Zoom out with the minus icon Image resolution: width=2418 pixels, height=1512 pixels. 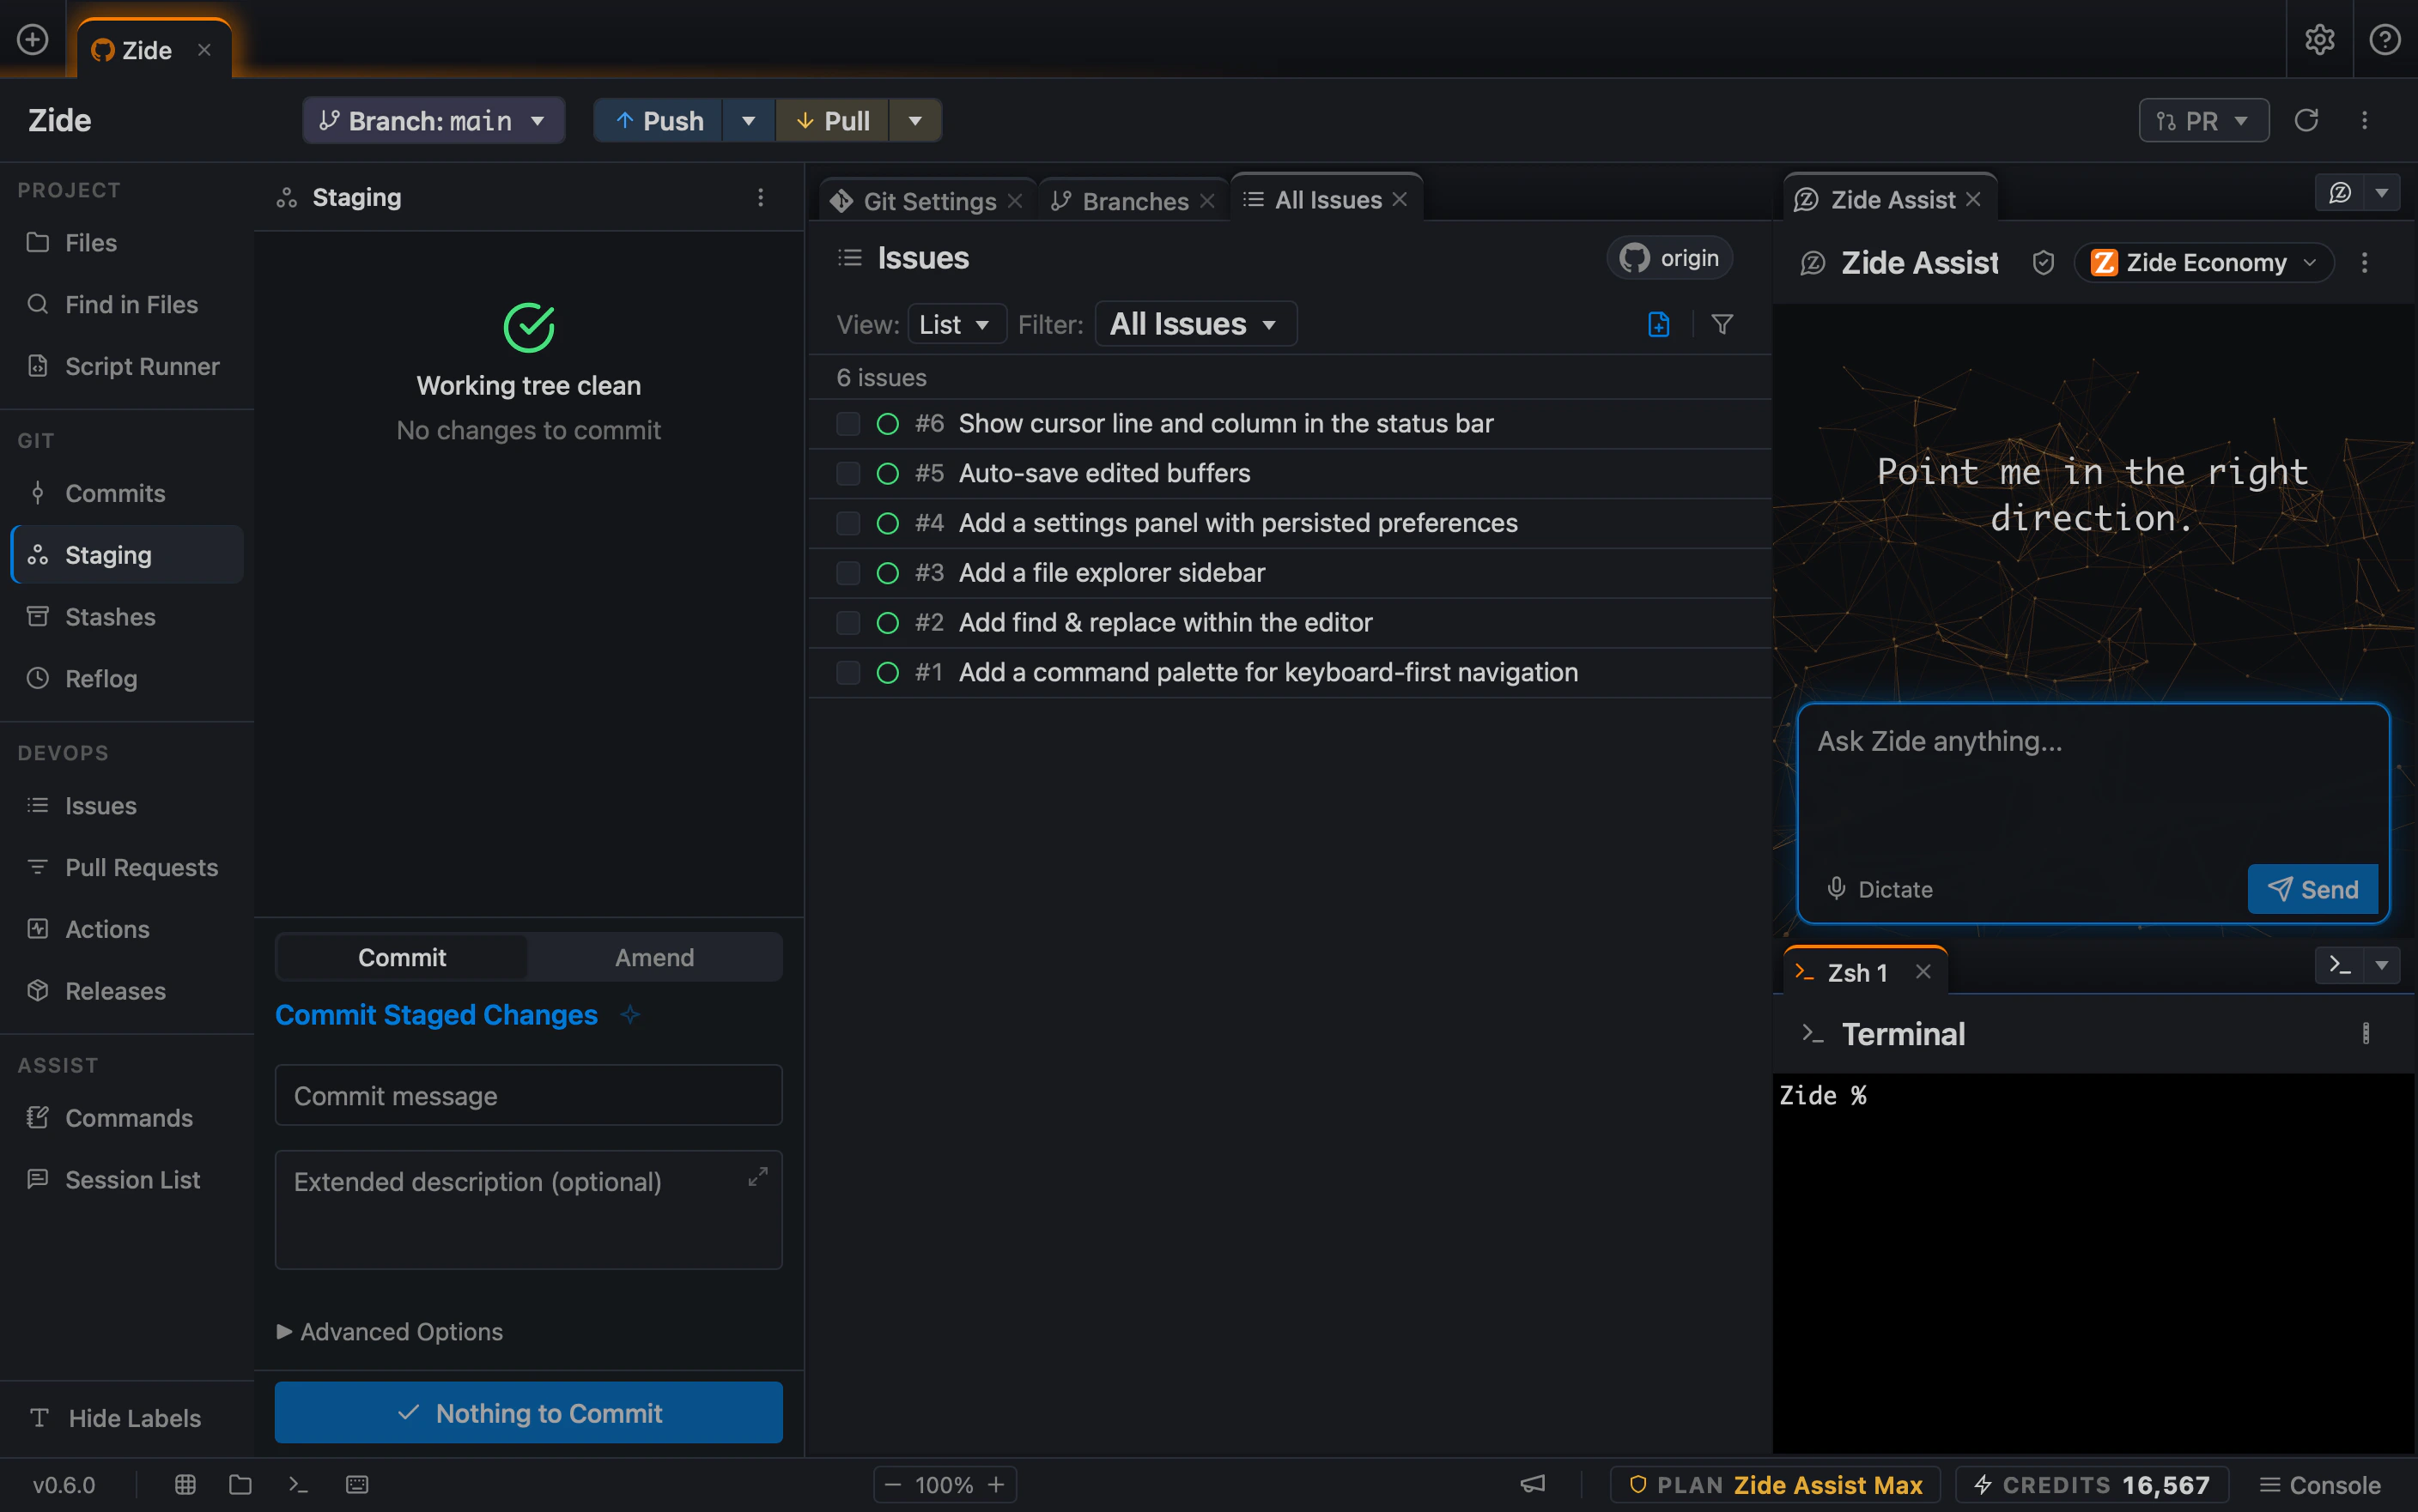893,1484
